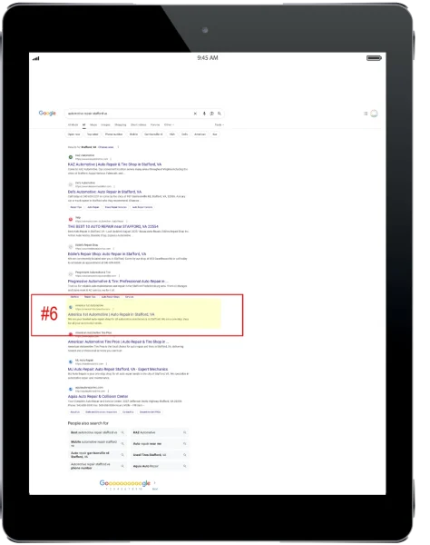The height and width of the screenshot is (545, 430).
Task: Expand the Tools dropdown
Action: pos(220,124)
